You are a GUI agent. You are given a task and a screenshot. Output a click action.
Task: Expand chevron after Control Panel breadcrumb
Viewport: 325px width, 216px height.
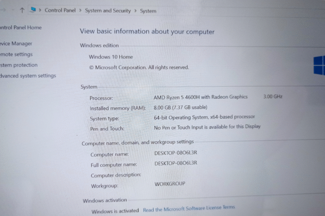pos(80,10)
